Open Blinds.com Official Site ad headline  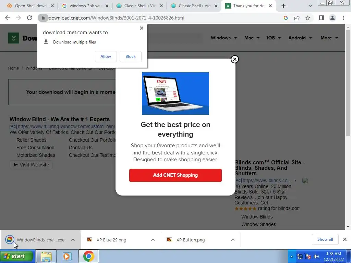(x=270, y=168)
